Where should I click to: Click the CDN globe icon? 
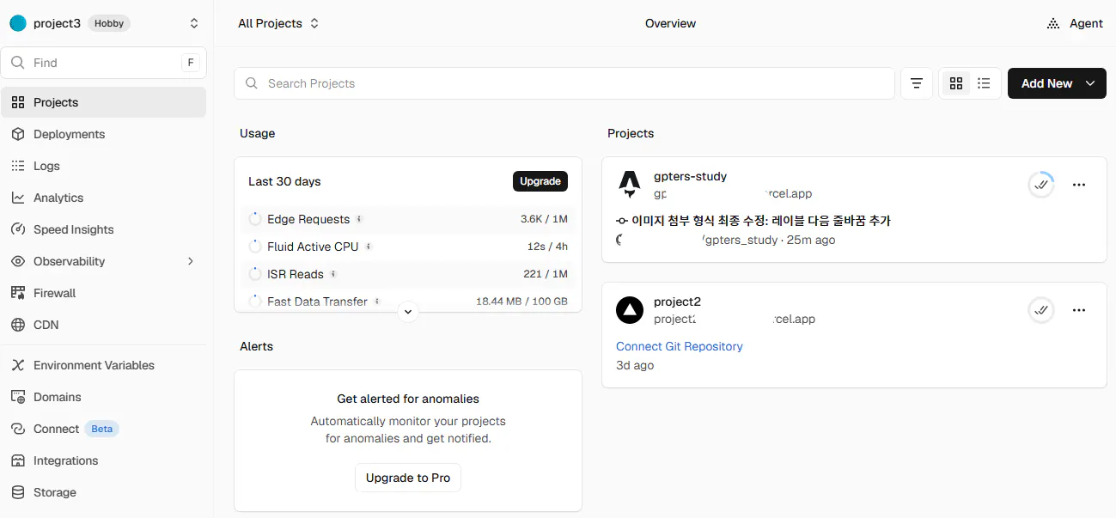[18, 325]
